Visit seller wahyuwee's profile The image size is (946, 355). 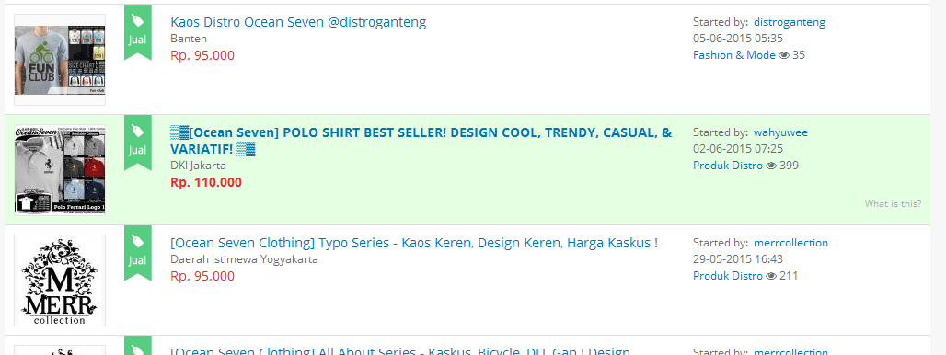[x=780, y=132]
